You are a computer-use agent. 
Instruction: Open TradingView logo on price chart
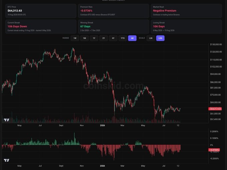tap(6, 120)
